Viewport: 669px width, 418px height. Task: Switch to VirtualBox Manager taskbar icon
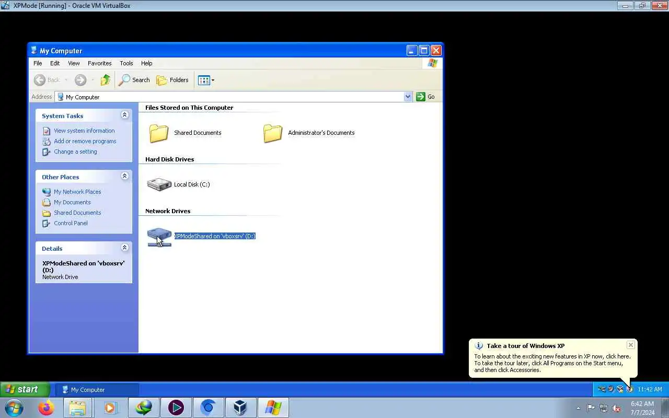[240, 408]
